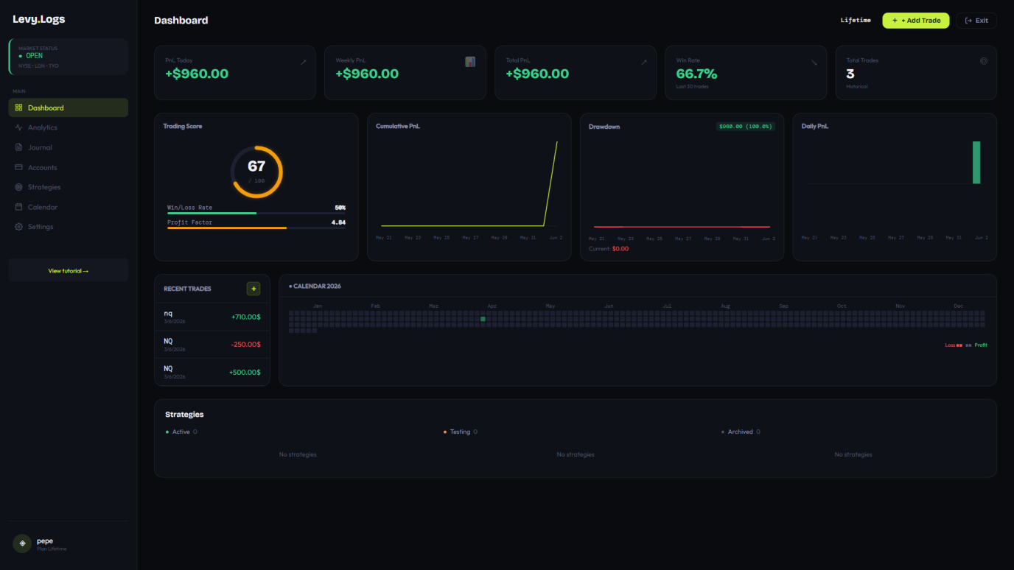
Task: Open the Calendar menu item
Action: 68,207
